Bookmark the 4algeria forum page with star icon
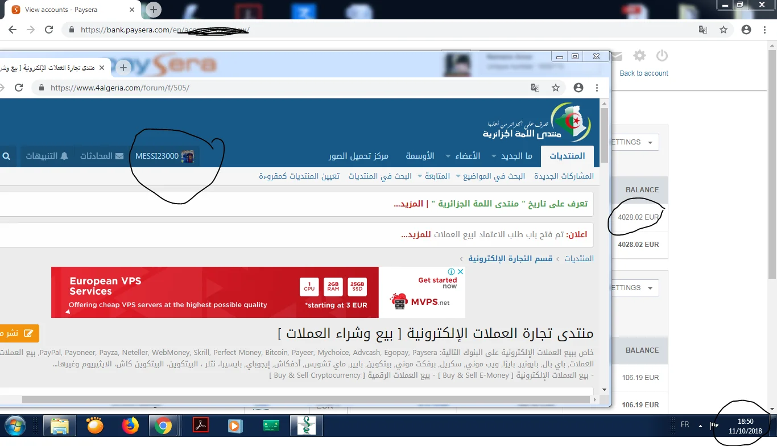777x446 pixels. [x=556, y=88]
